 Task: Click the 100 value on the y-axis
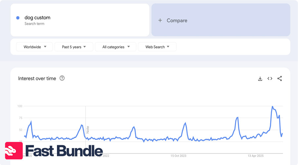[20, 106]
